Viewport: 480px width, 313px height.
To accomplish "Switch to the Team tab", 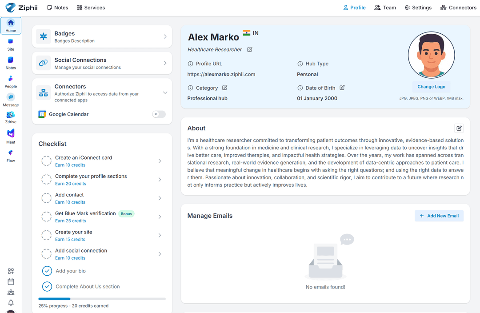I will (385, 8).
